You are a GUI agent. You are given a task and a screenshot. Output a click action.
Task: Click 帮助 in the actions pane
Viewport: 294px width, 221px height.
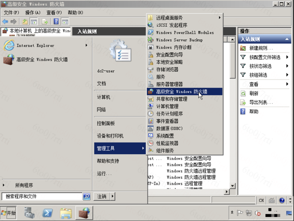(265, 111)
